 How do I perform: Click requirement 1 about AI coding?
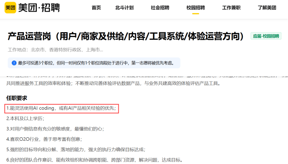[61, 108]
